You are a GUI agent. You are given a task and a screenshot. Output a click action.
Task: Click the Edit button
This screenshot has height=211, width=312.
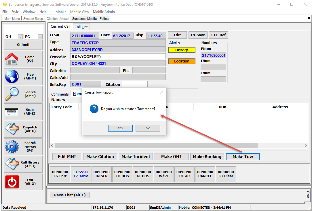(177, 35)
